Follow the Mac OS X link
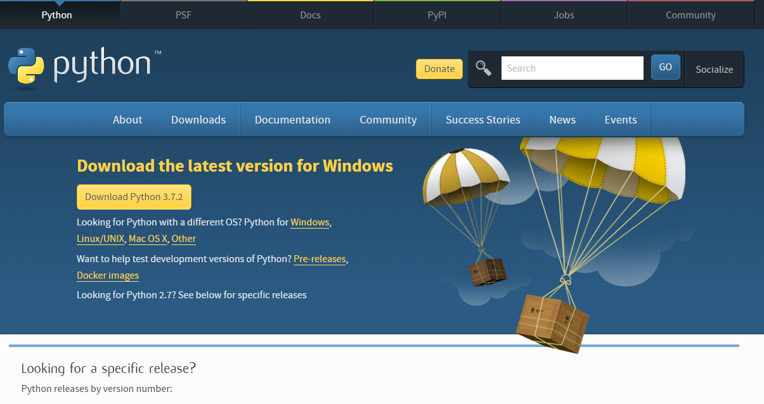764x404 pixels. (x=148, y=239)
